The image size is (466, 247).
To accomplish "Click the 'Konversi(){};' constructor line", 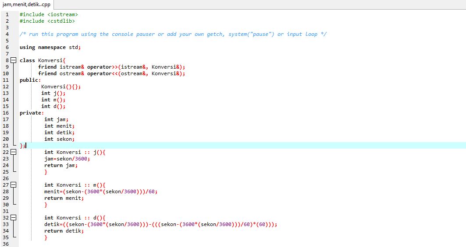I will [61, 87].
